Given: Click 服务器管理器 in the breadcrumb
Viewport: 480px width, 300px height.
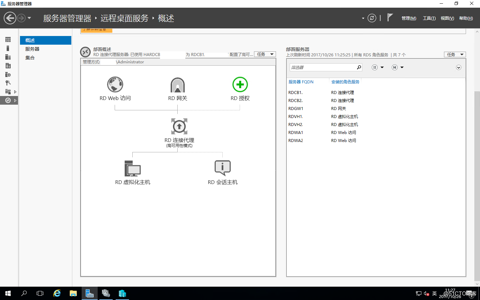Looking at the screenshot, I should tap(67, 18).
